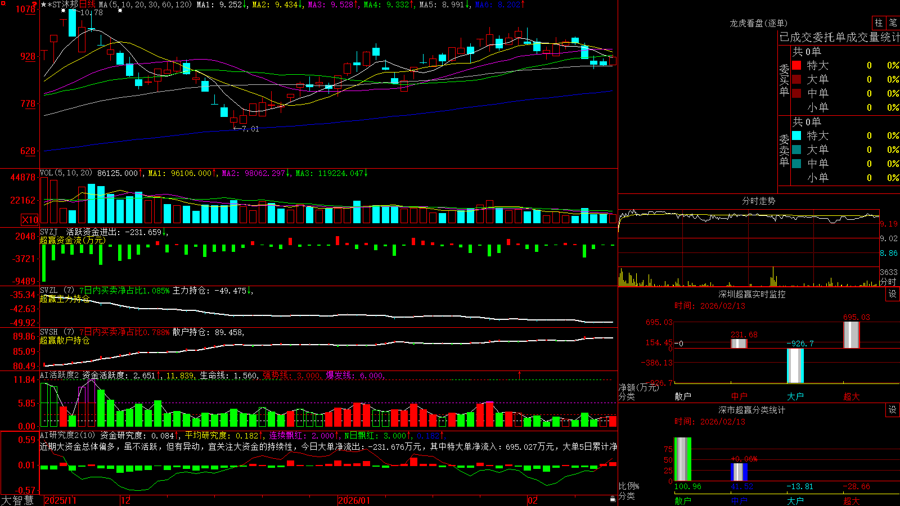Click the VOL(5,10,20) indicator label
Screen dimensions: 900x506
click(66, 173)
